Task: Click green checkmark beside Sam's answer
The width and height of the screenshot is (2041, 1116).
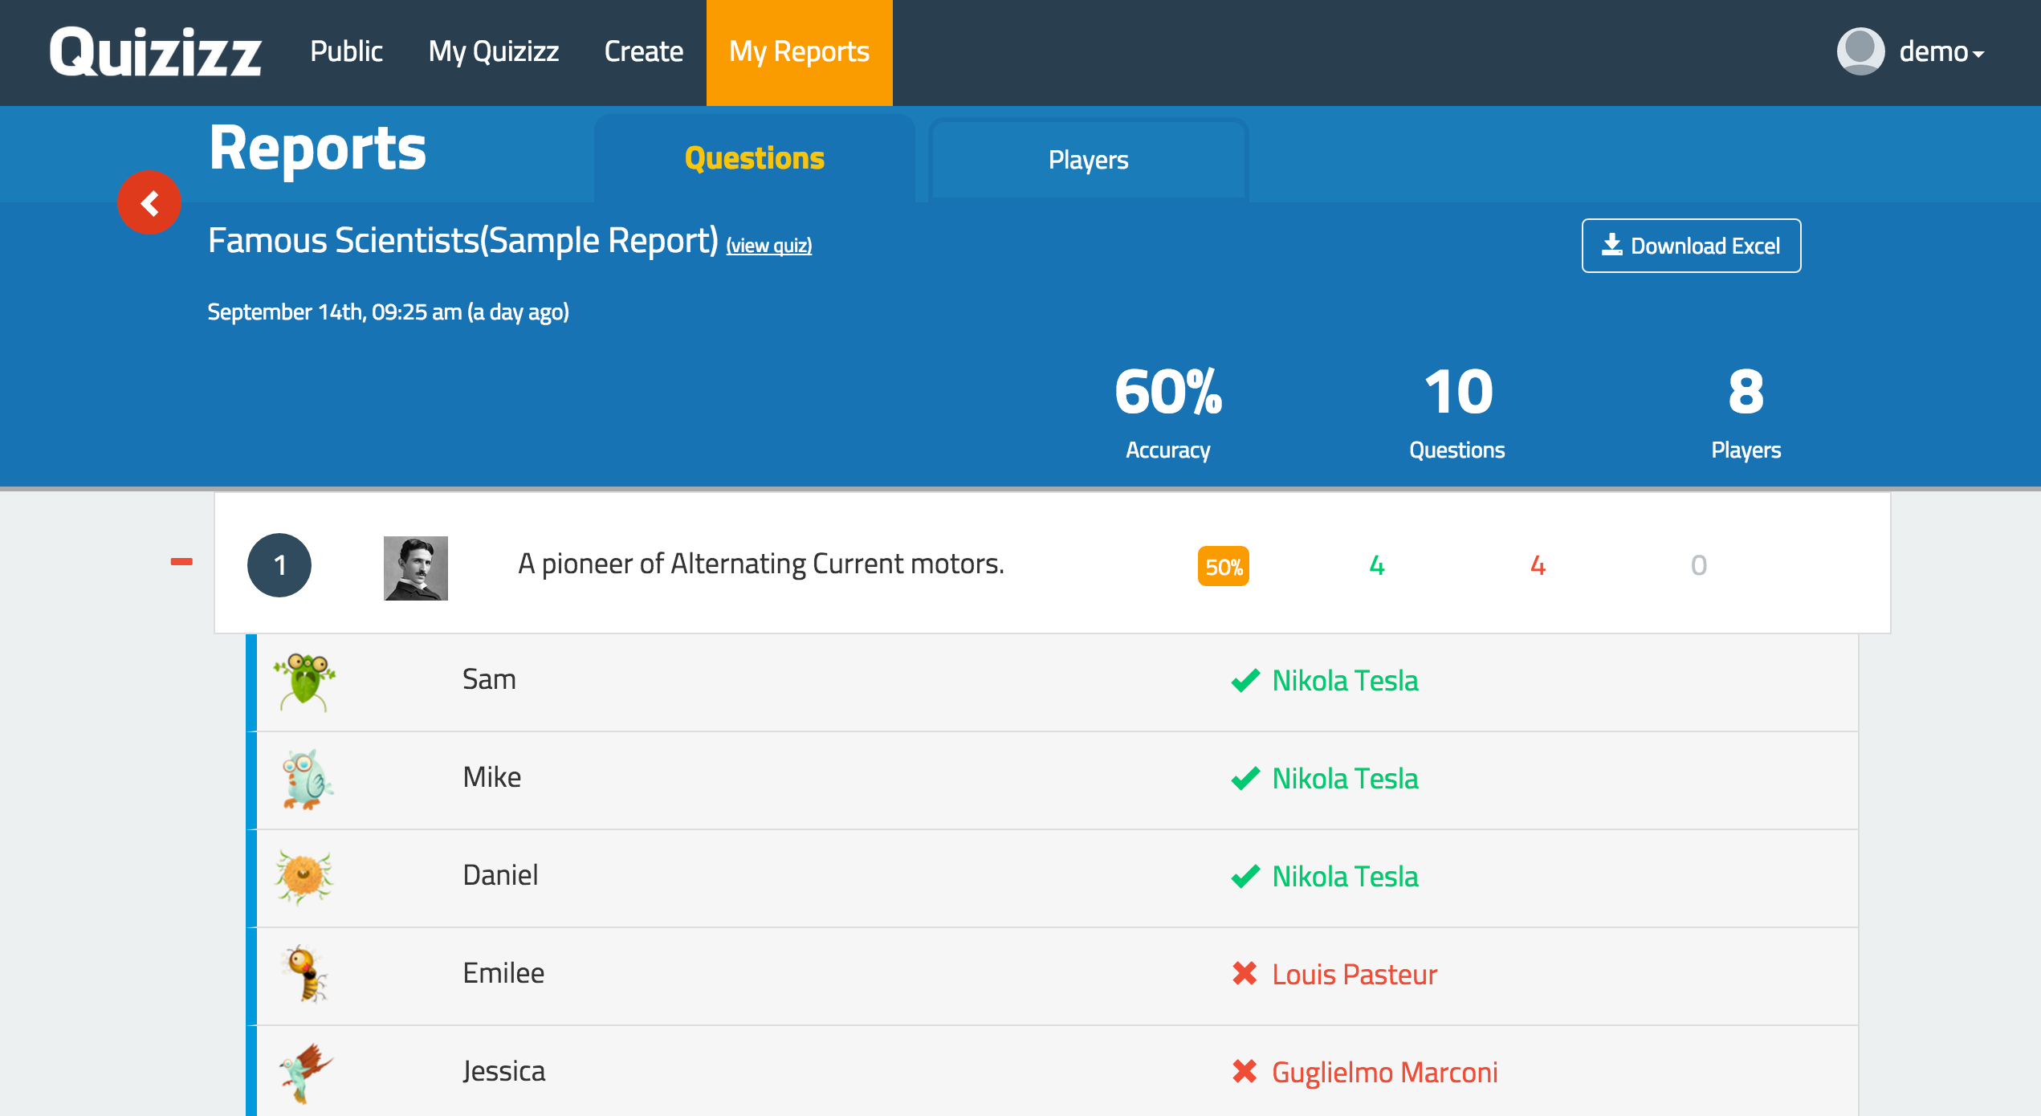Action: click(1245, 681)
